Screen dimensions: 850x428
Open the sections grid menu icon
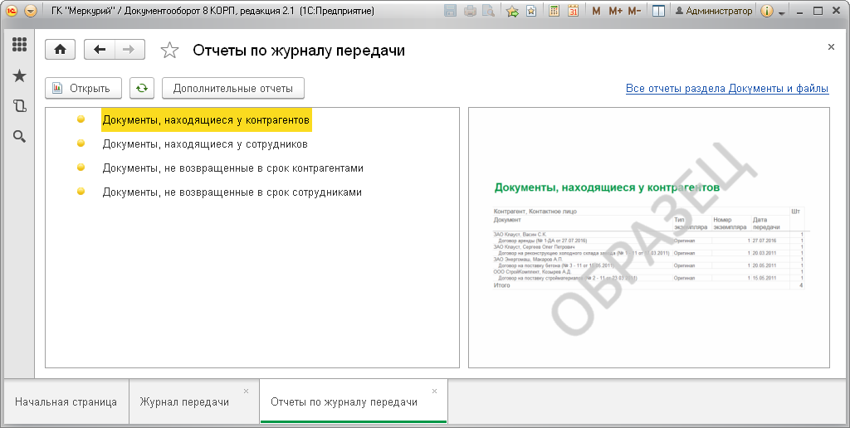(20, 45)
